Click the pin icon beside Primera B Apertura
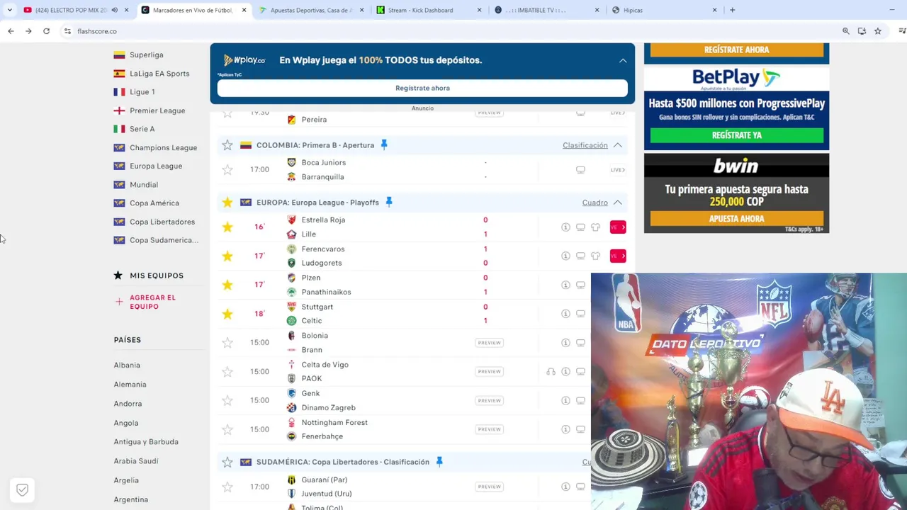907x510 pixels. click(x=384, y=144)
